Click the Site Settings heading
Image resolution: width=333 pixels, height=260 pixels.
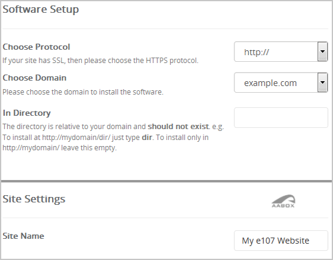pyautogui.click(x=34, y=199)
